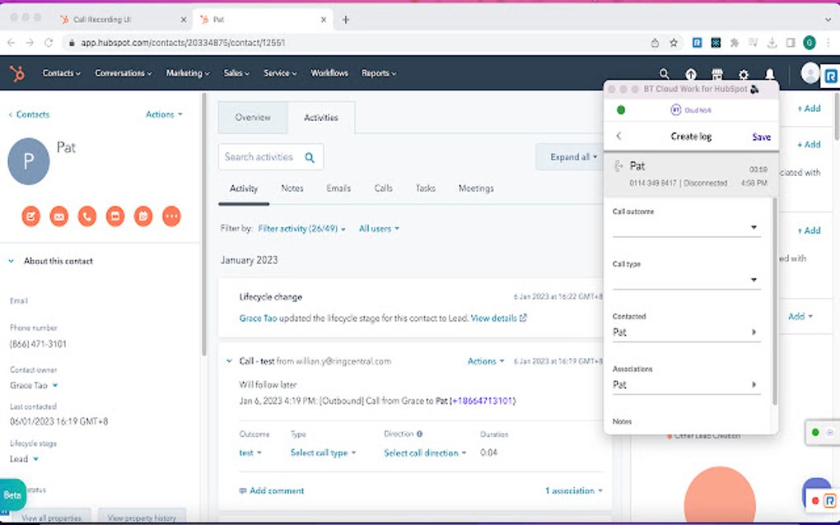Open the Expand all dropdown
The image size is (840, 525).
tap(573, 157)
